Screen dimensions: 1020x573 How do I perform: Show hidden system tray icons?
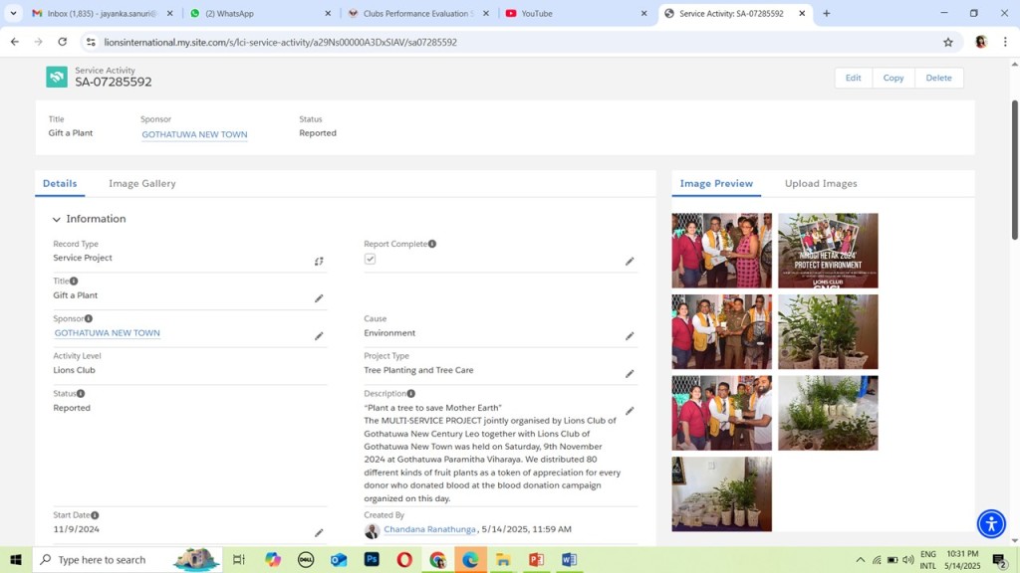click(860, 559)
